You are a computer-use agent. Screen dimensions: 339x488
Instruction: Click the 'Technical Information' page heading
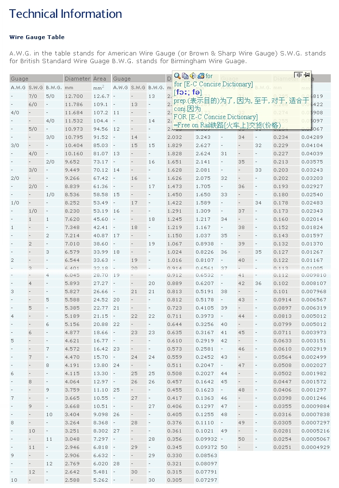point(65,14)
